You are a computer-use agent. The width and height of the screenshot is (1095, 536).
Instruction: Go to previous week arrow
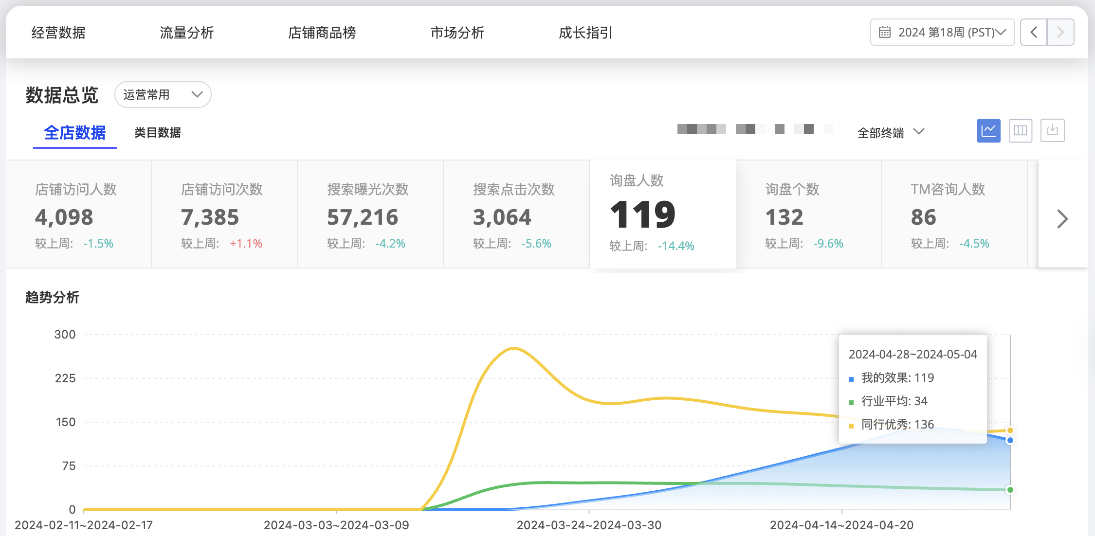[1034, 33]
